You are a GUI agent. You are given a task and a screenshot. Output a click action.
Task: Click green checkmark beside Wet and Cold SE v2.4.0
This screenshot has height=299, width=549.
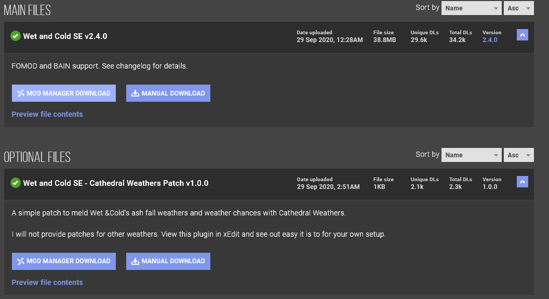(16, 36)
